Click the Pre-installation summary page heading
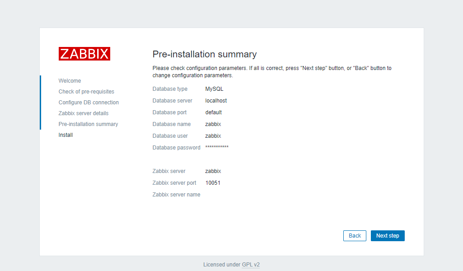The height and width of the screenshot is (271, 463). pos(205,54)
